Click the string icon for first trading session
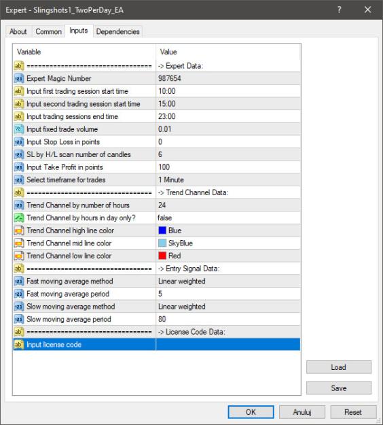The height and width of the screenshot is (425, 383). 19,91
